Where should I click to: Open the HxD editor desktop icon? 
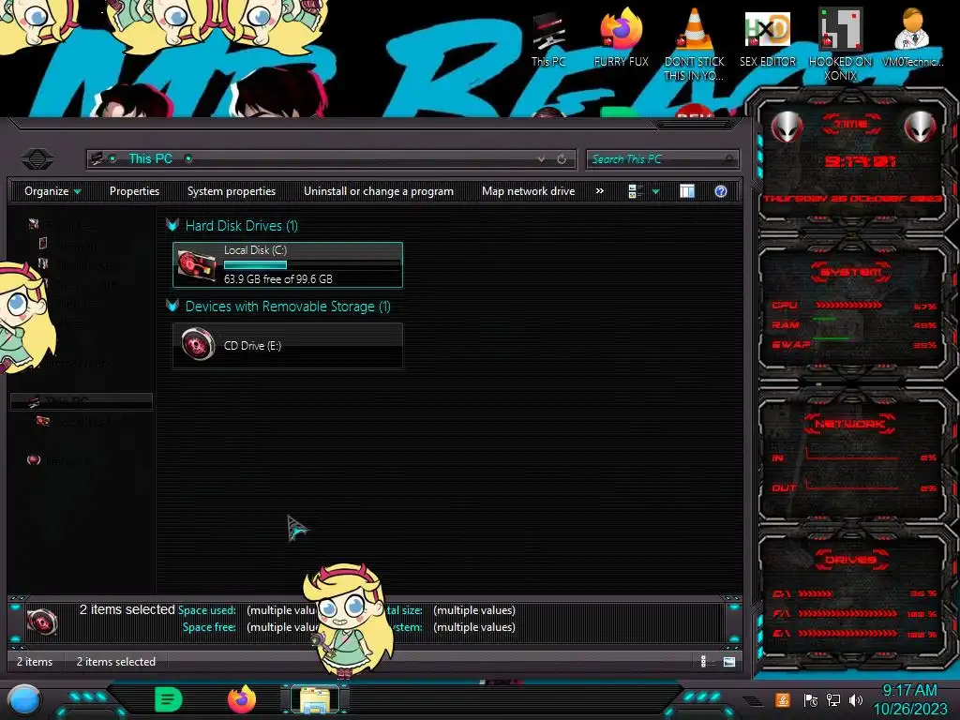click(x=767, y=37)
